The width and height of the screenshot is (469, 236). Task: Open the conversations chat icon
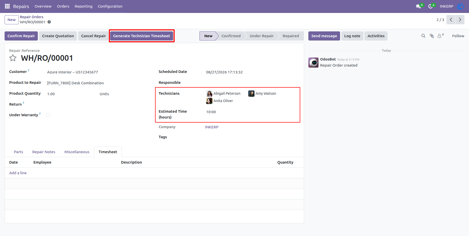click(418, 6)
